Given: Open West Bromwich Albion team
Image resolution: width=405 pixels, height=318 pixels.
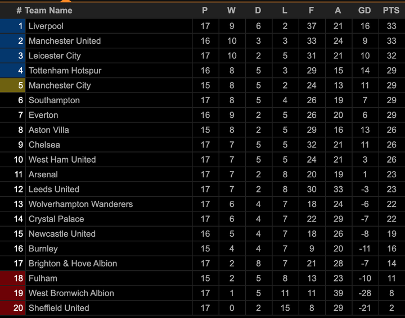Looking at the screenshot, I should [x=71, y=293].
